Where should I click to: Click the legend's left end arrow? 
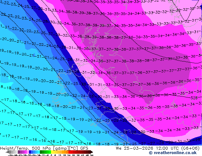pyautogui.click(x=7, y=152)
